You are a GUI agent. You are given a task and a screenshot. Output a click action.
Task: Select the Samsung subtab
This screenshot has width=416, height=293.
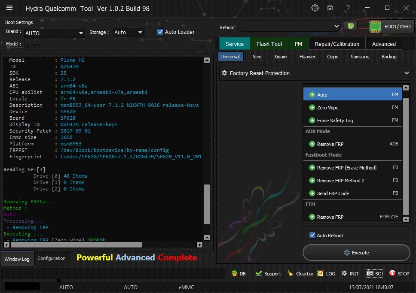(360, 57)
